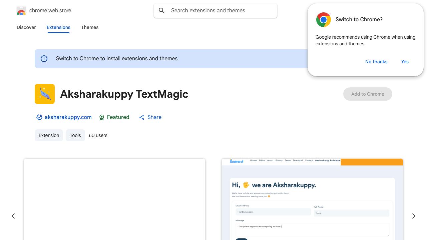Open the aksharakuppy.com link
The height and width of the screenshot is (240, 427).
(x=68, y=117)
